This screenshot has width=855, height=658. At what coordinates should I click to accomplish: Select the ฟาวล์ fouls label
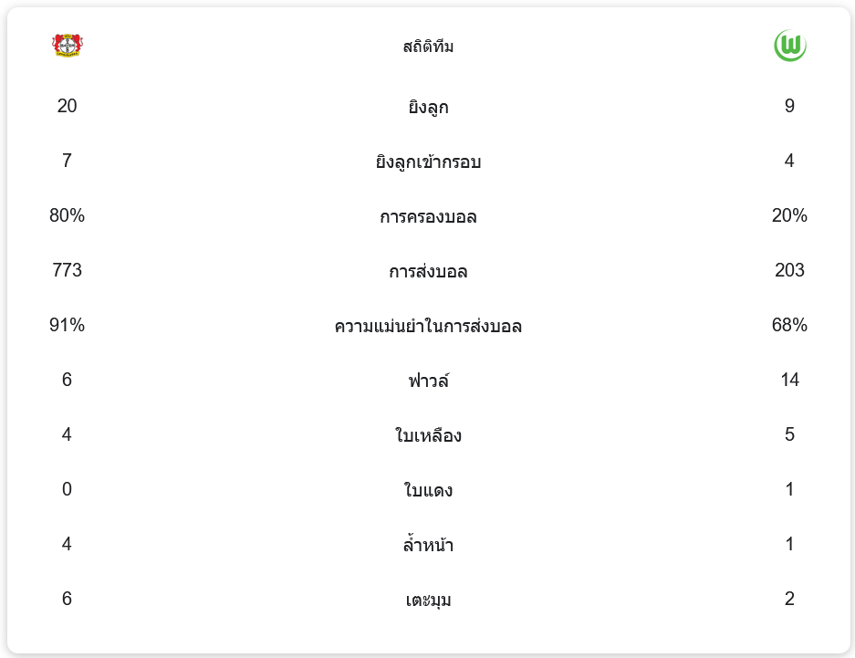(x=428, y=381)
